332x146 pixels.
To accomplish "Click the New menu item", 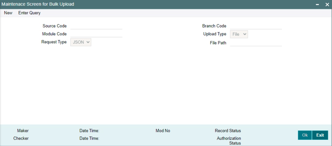I will tap(8, 13).
